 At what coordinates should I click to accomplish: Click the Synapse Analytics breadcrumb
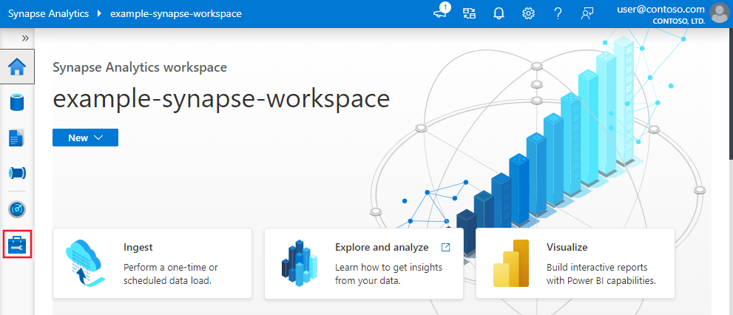[48, 13]
